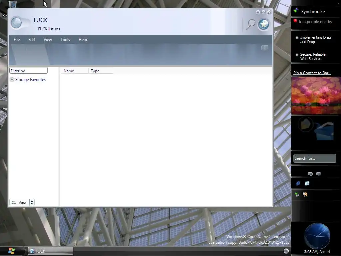Click the Filter by input box

(x=28, y=71)
